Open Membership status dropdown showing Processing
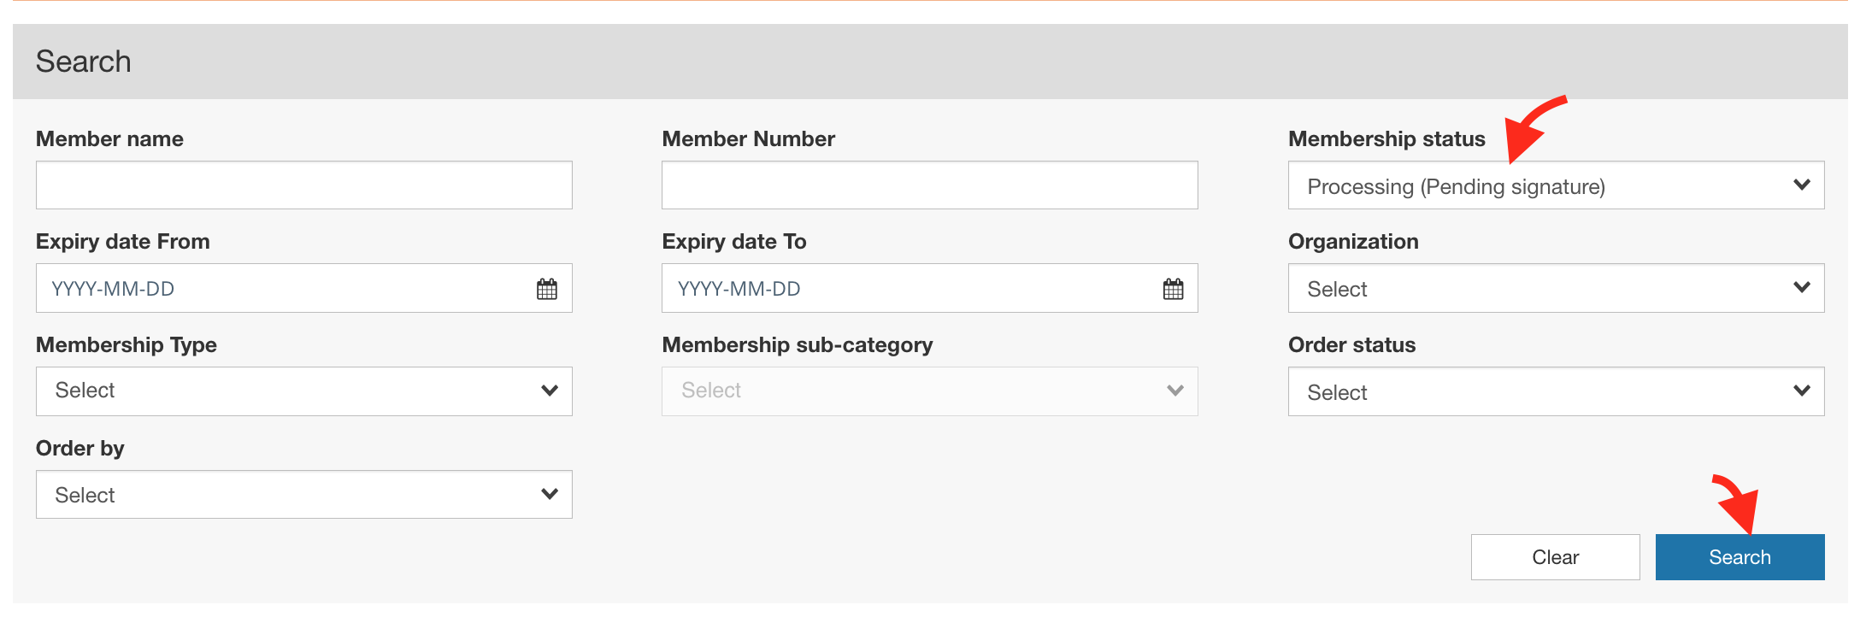Image resolution: width=1872 pixels, height=617 pixels. click(1556, 185)
